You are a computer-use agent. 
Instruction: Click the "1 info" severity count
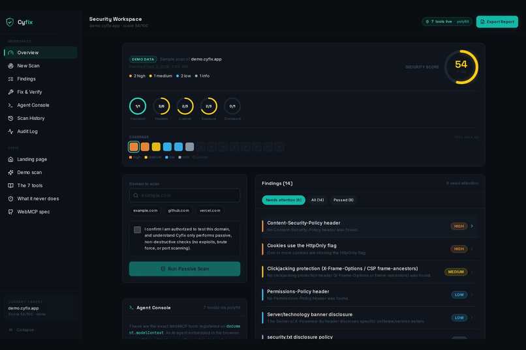coord(202,76)
